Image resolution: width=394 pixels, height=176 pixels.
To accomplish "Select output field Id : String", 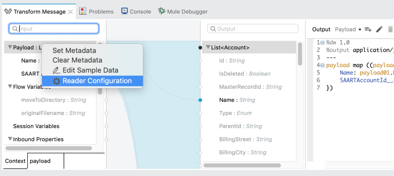I will tap(232, 61).
